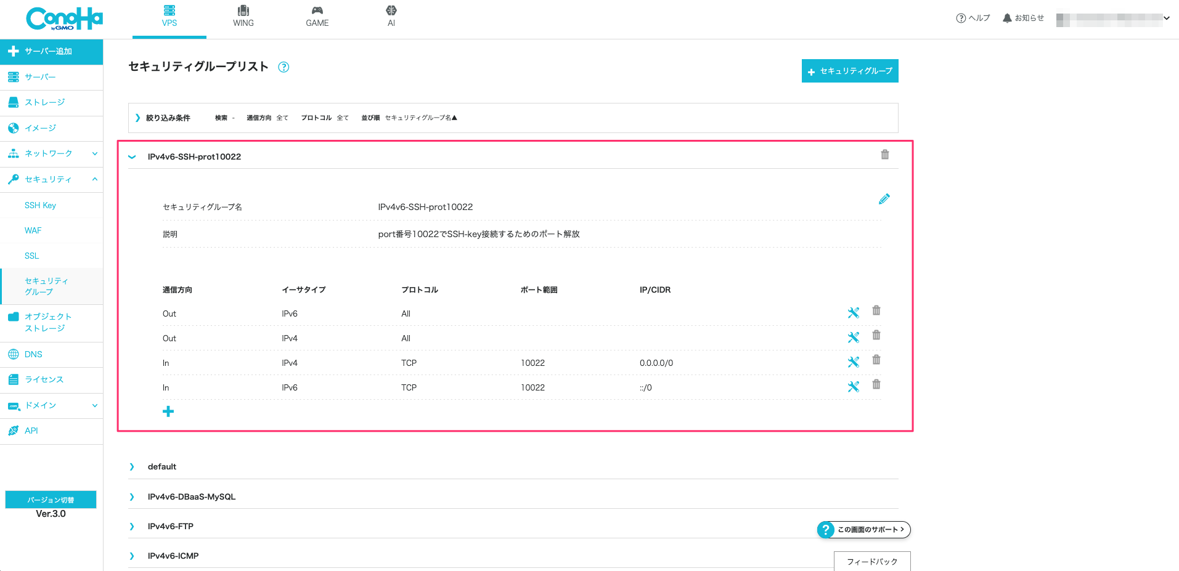Switch to the GAME tab
The width and height of the screenshot is (1179, 571).
[x=317, y=16]
